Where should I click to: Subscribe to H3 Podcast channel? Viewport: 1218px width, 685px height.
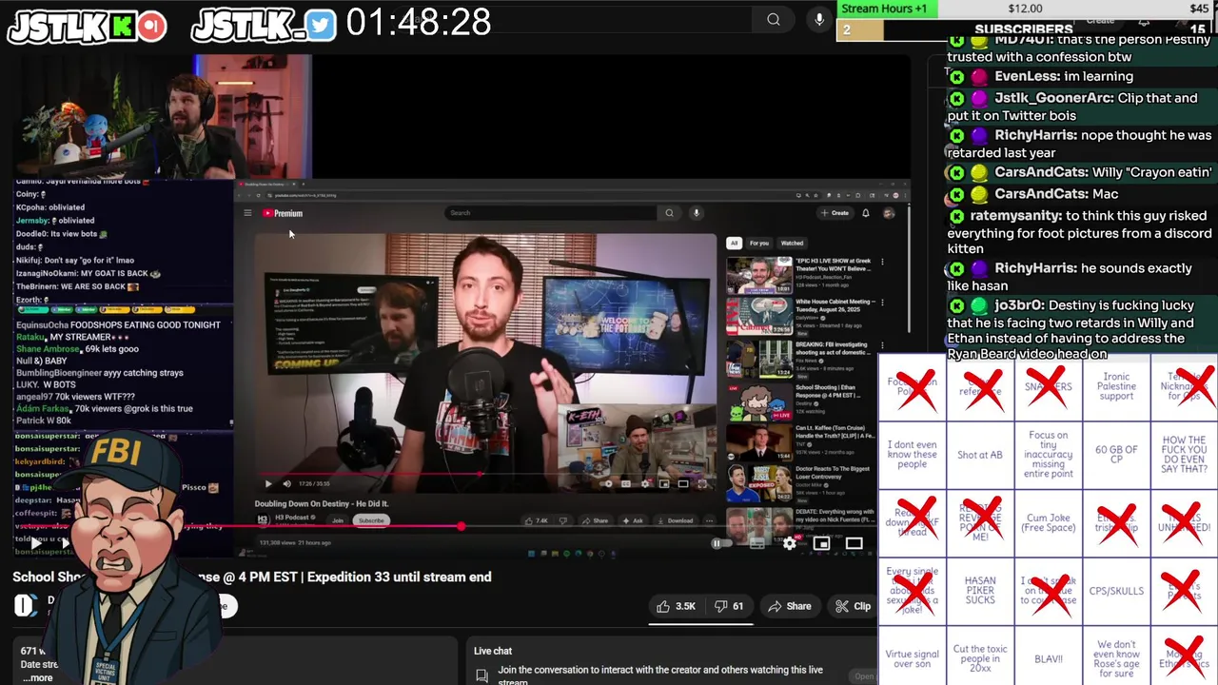(371, 520)
